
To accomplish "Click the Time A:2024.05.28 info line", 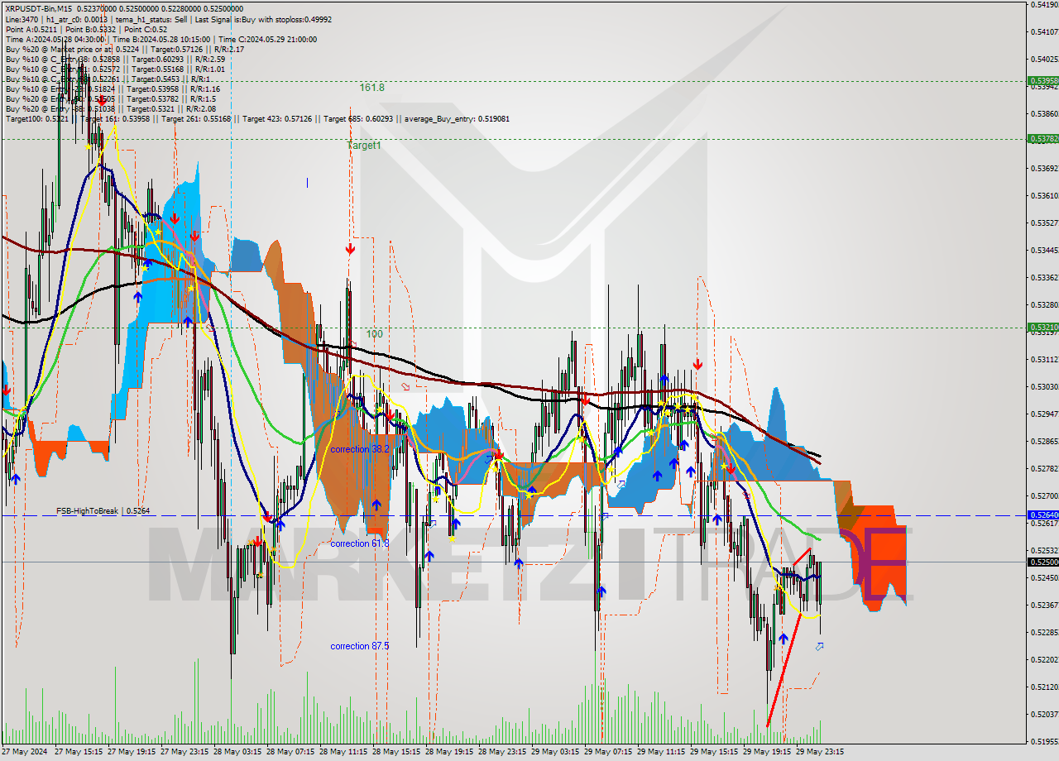I will (x=161, y=39).
